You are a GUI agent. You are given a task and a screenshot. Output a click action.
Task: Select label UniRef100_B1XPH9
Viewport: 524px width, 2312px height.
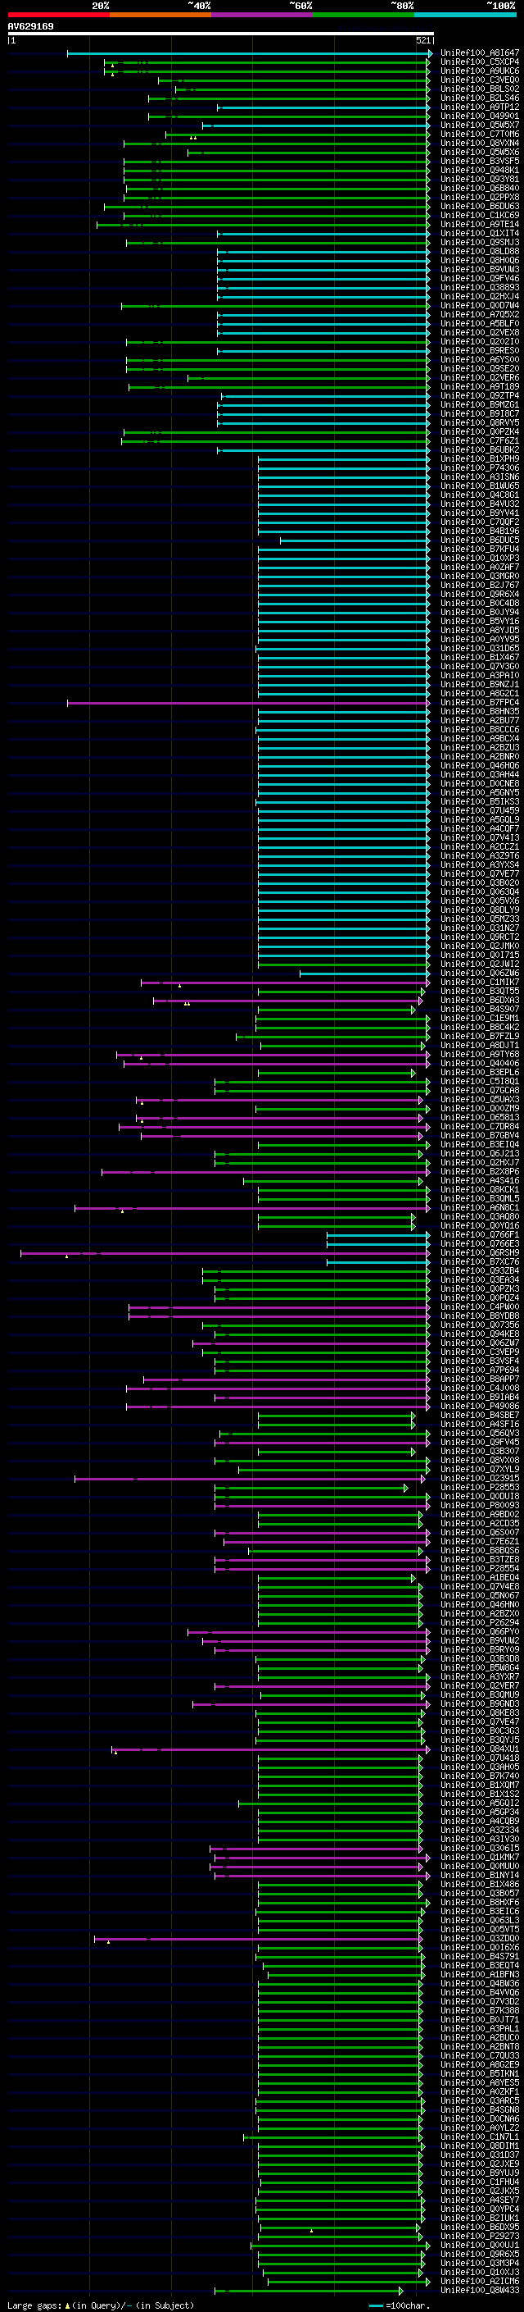pyautogui.click(x=479, y=458)
